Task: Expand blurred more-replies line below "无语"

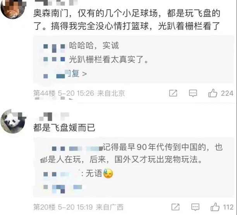Action: click(x=59, y=189)
